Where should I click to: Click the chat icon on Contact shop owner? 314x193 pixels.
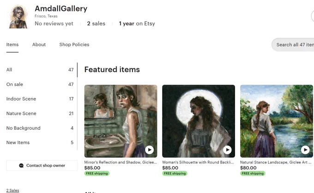coord(21,166)
